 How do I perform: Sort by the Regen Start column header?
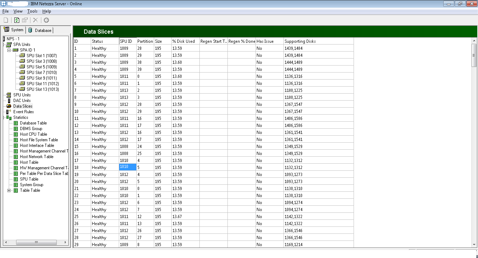(214, 41)
